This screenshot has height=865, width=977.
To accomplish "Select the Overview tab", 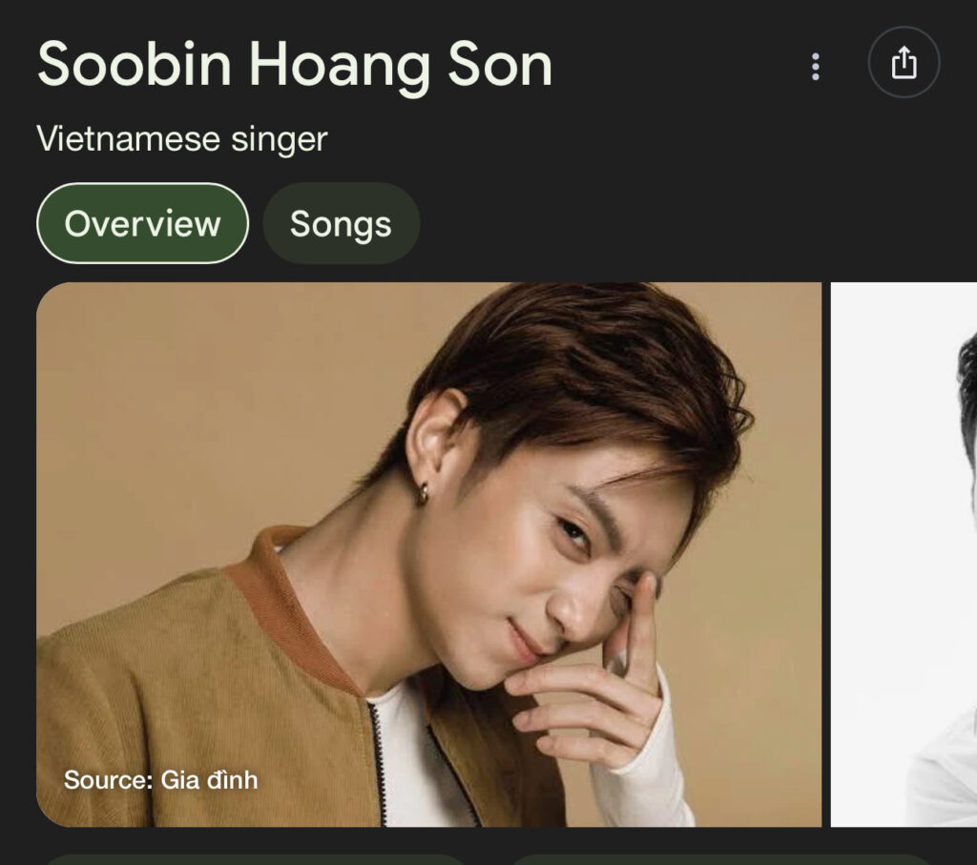I will (142, 223).
